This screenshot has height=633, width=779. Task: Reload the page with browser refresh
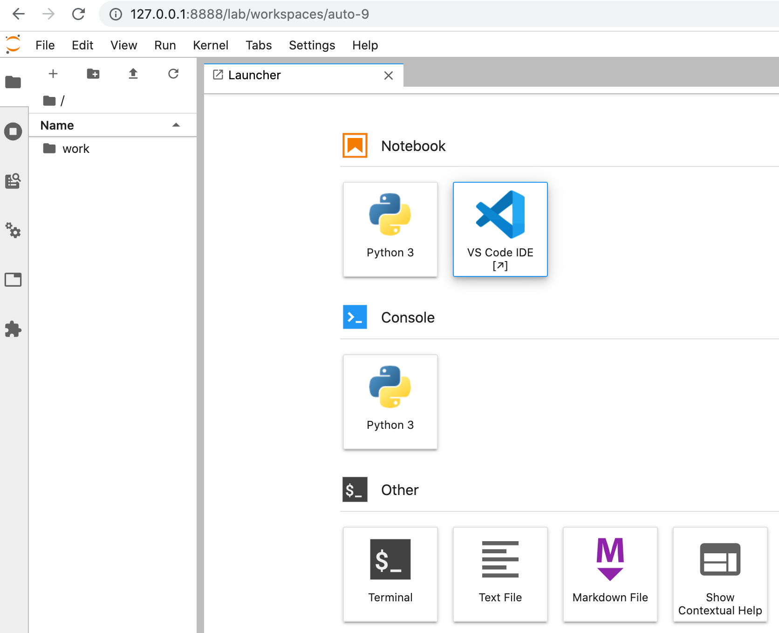coord(78,14)
